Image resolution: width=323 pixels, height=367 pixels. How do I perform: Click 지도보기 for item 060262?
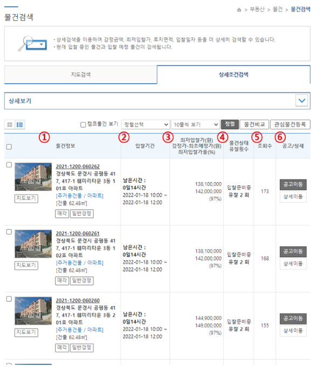click(26, 198)
